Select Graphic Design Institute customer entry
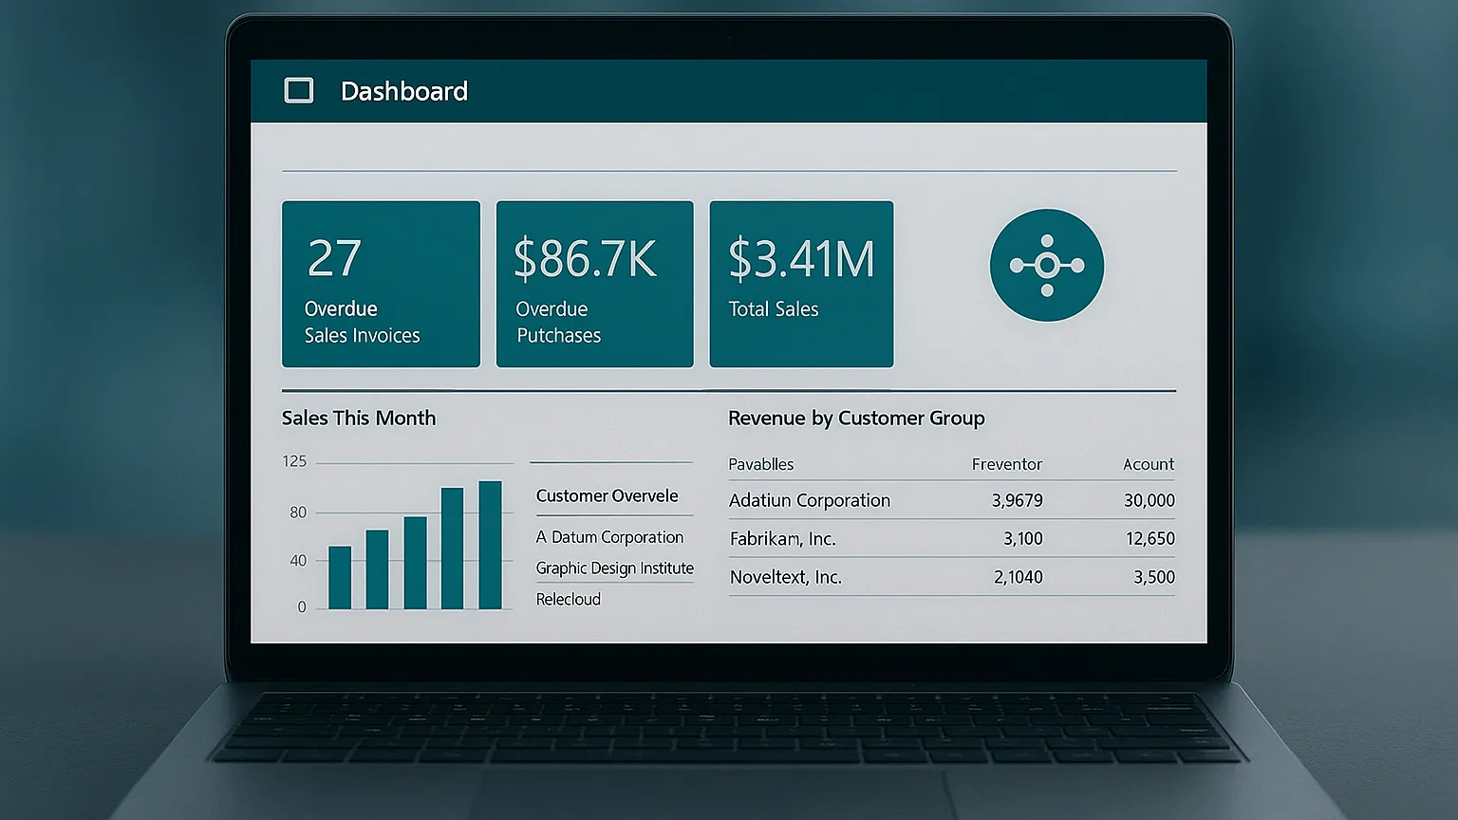The width and height of the screenshot is (1458, 820). (614, 568)
